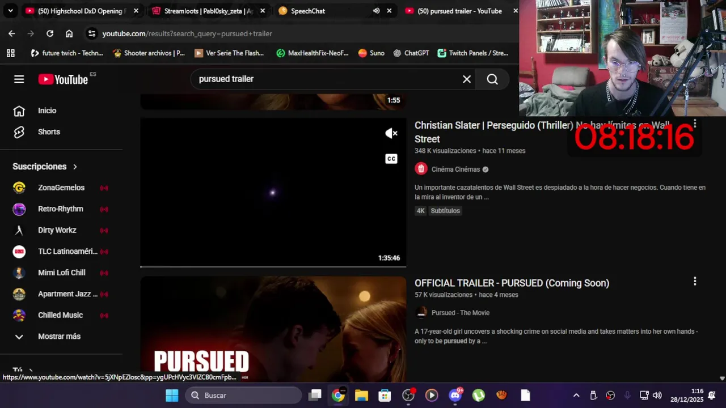Click the Christian Slater video preview thumbnail
The image size is (726, 408).
click(273, 192)
